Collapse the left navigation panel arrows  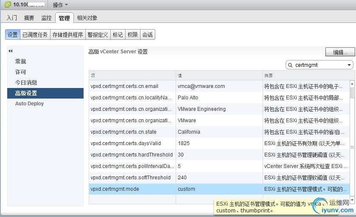point(11,51)
